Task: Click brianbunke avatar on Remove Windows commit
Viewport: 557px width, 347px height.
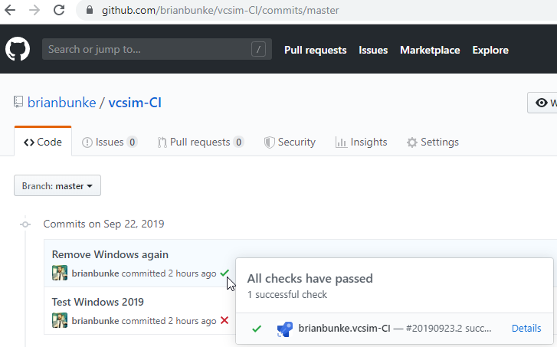Action: pyautogui.click(x=60, y=273)
